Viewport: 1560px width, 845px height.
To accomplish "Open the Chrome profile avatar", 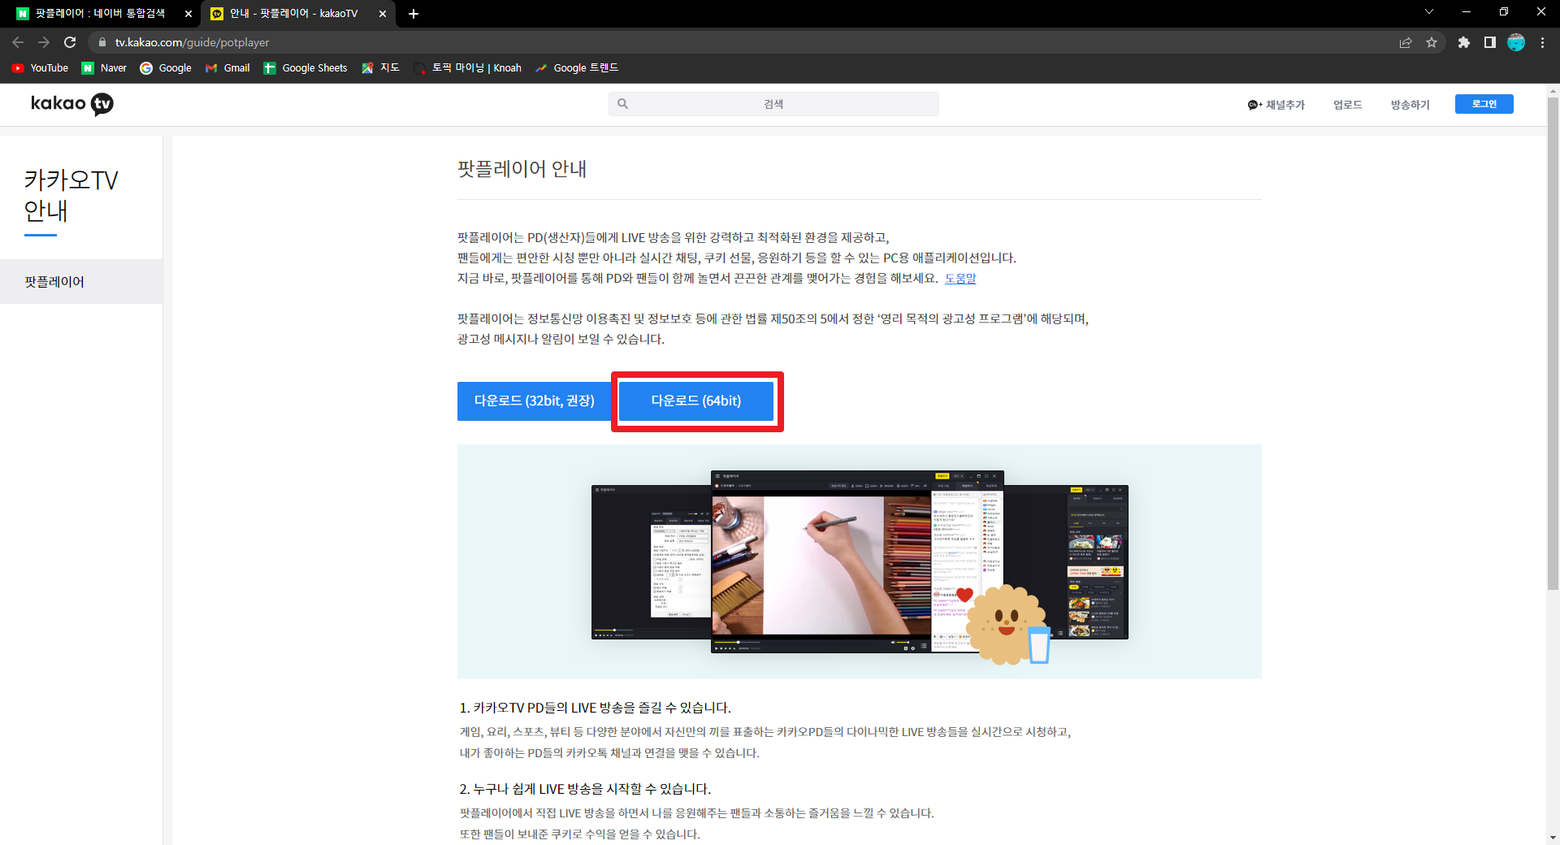I will coord(1516,42).
